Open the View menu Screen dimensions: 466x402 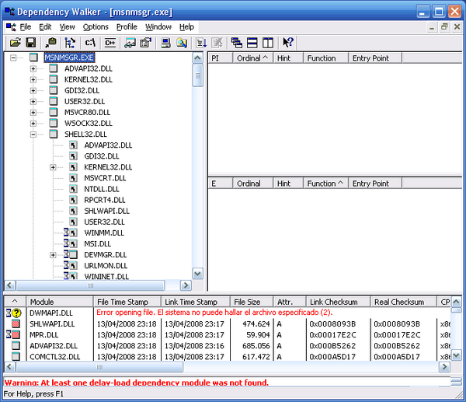click(67, 27)
